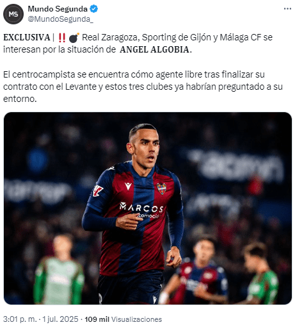Click the 1 jul. 2025 date

[60, 319]
